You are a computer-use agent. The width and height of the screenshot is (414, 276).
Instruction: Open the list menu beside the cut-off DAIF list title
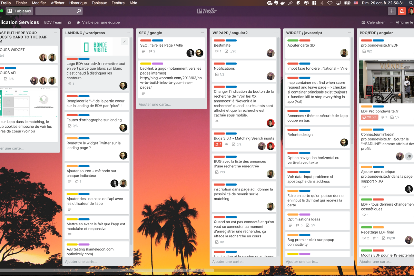(x=55, y=33)
